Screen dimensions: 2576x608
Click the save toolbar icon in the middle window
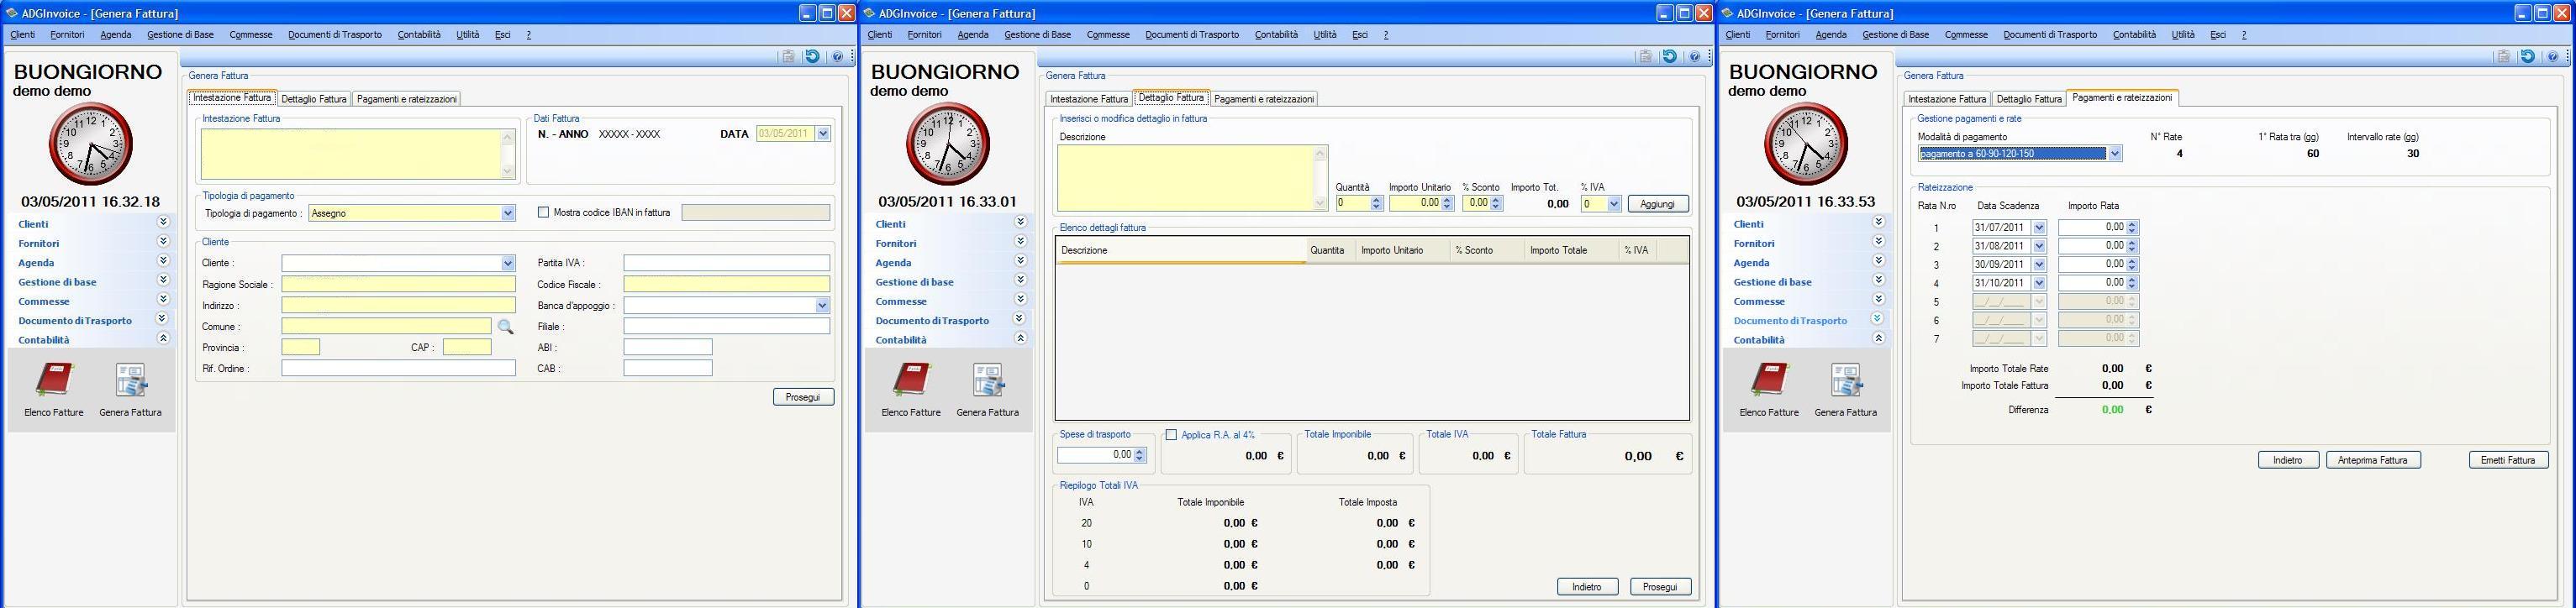pyautogui.click(x=1645, y=57)
